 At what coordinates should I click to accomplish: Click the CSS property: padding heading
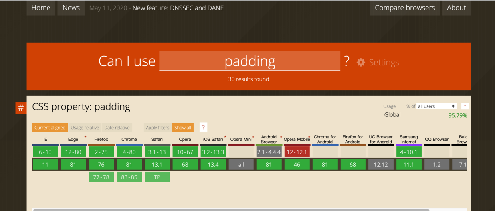(81, 106)
